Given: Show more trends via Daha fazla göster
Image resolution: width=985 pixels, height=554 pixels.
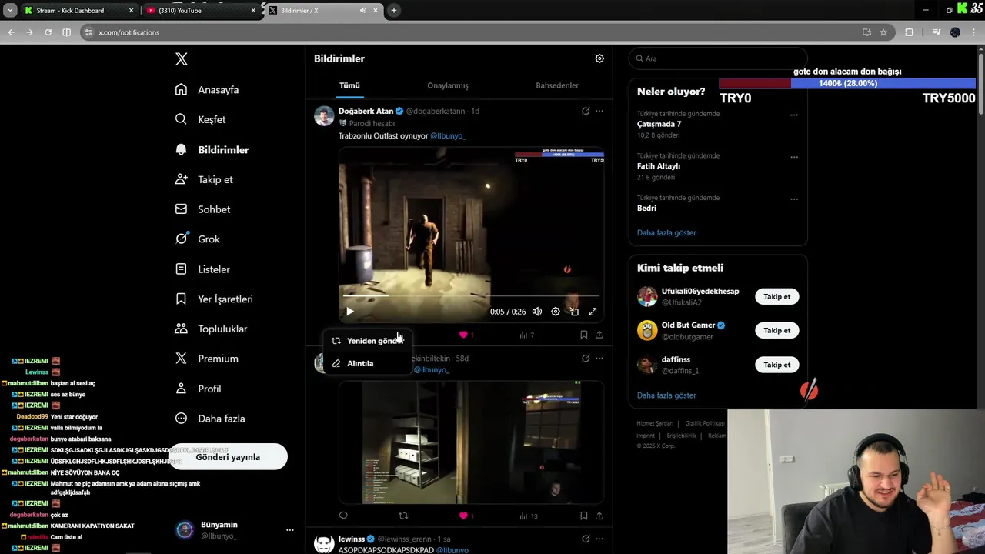Looking at the screenshot, I should pyautogui.click(x=666, y=232).
